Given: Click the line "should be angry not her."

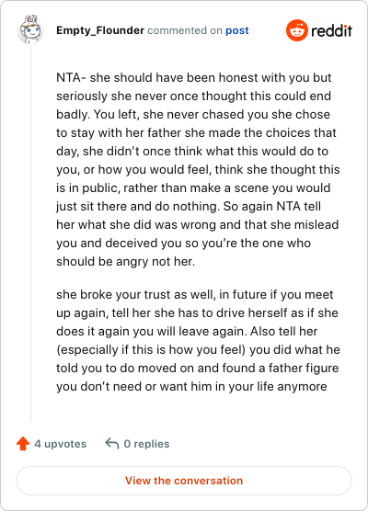Looking at the screenshot, I should [126, 261].
